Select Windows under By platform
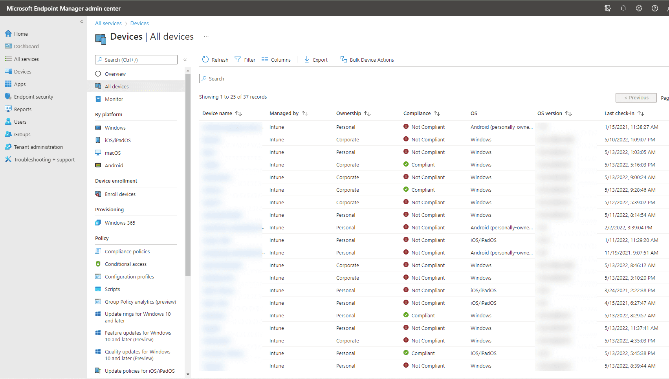The image size is (669, 379). 115,128
